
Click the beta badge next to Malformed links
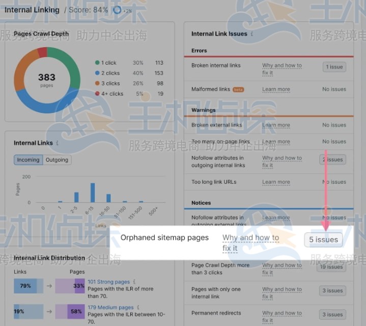click(x=238, y=90)
